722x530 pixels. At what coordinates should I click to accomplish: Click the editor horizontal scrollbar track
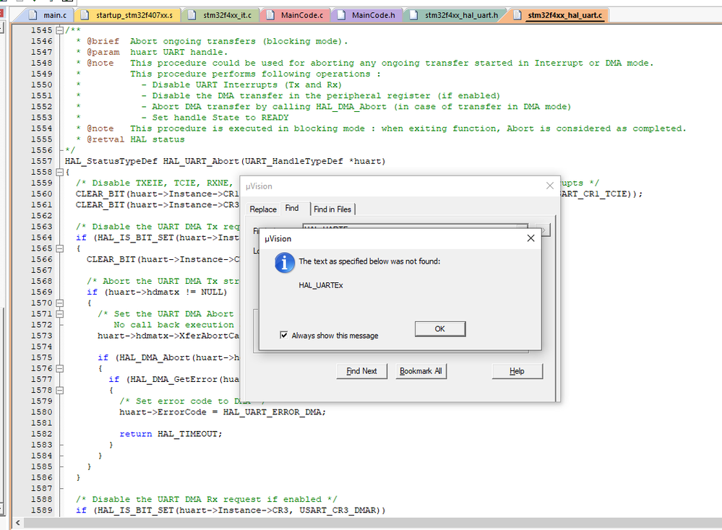tap(372, 523)
